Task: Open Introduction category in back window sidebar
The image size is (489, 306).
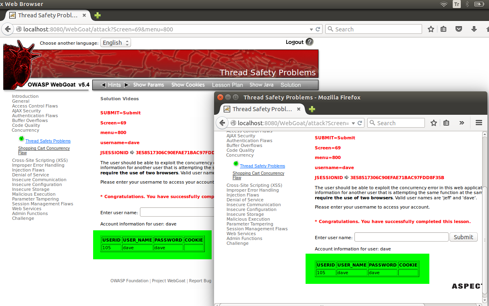Action: click(25, 96)
